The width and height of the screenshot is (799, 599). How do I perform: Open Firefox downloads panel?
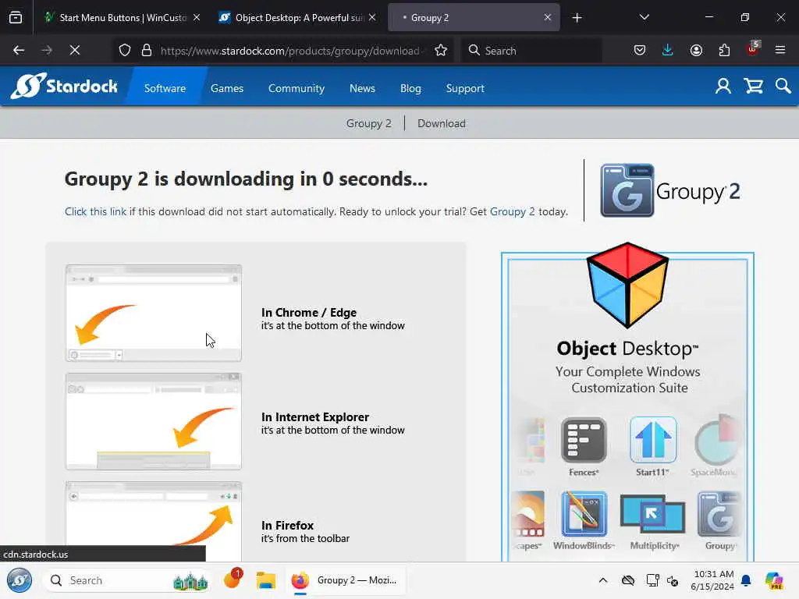[668, 50]
